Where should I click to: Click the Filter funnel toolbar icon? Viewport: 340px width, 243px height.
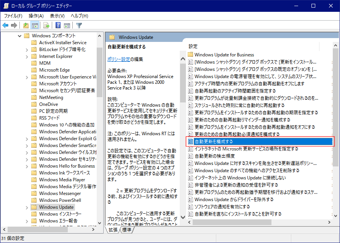click(x=79, y=26)
